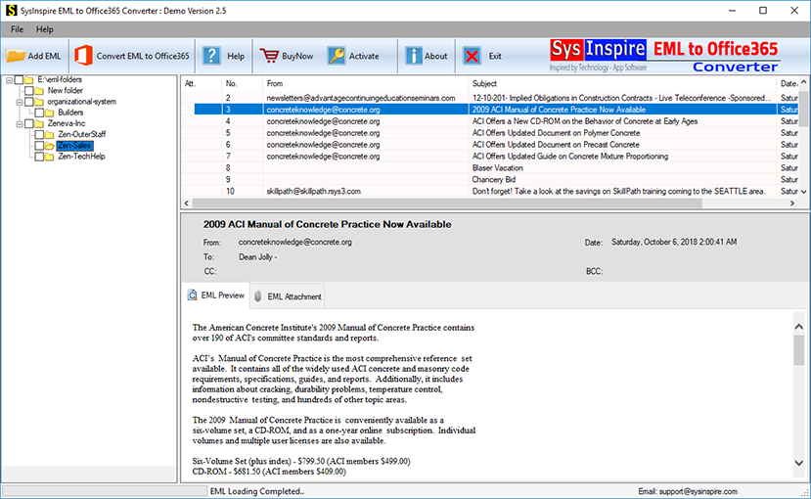This screenshot has height=499, width=811.
Task: Click the Att. column header
Action: [x=202, y=83]
